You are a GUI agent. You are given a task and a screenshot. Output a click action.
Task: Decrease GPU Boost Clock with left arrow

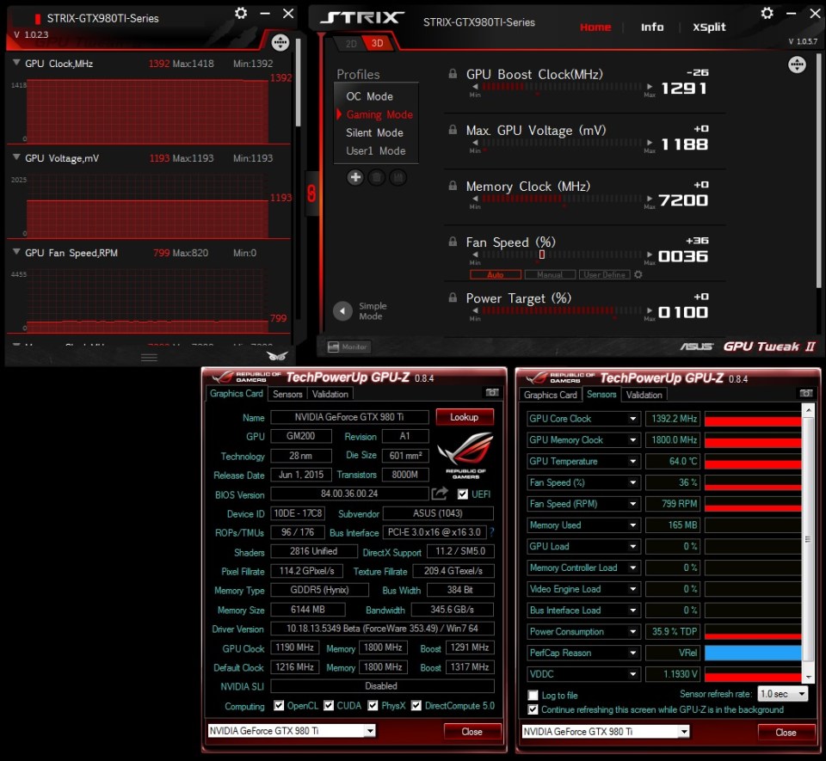[x=475, y=86]
